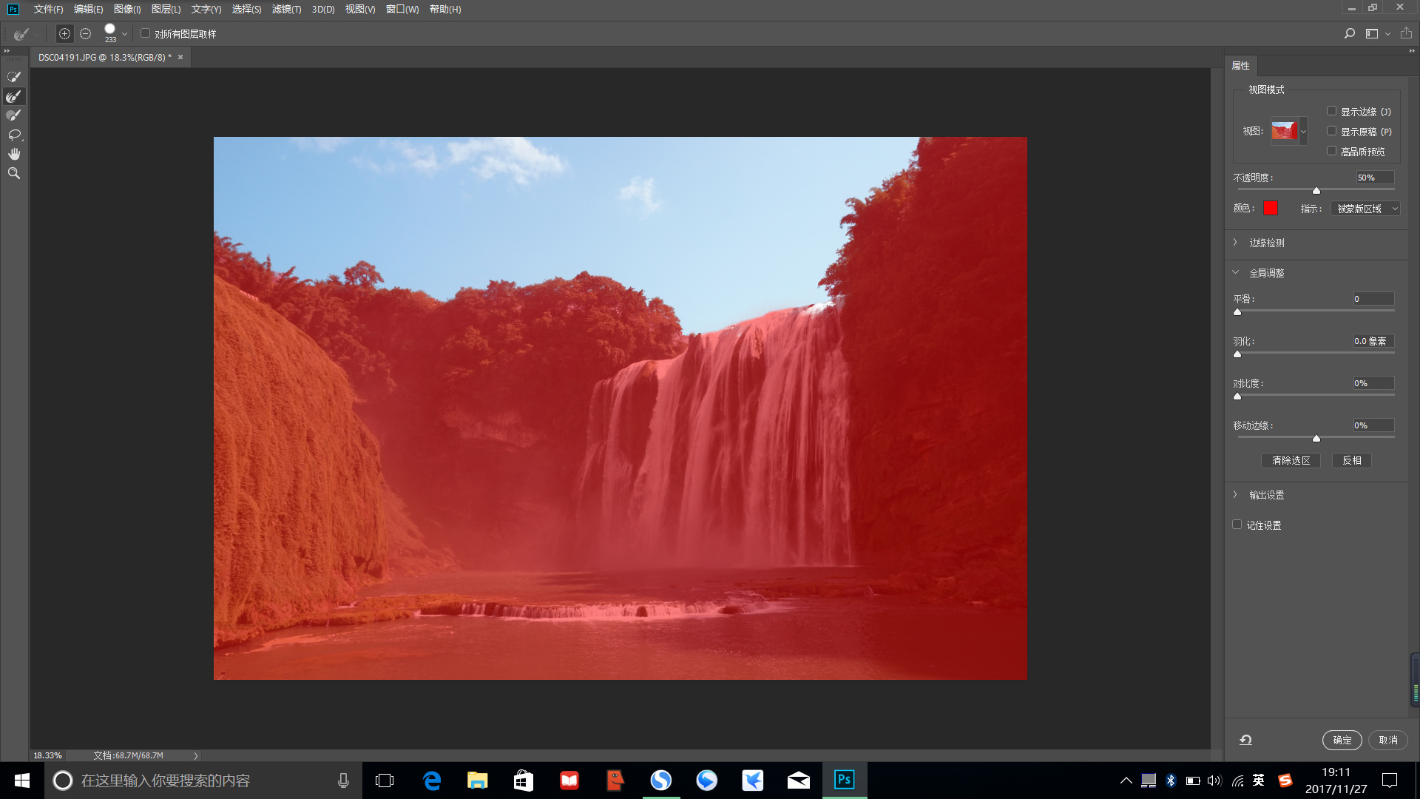Select the Lasso tool

pyautogui.click(x=14, y=135)
